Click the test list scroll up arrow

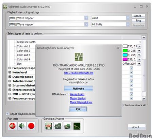click(x=144, y=37)
